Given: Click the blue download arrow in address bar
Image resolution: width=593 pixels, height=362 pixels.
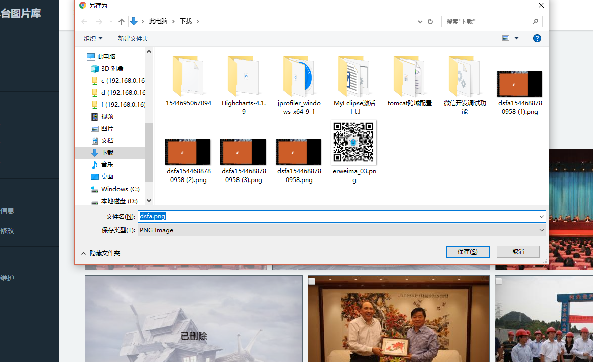Looking at the screenshot, I should [x=134, y=21].
